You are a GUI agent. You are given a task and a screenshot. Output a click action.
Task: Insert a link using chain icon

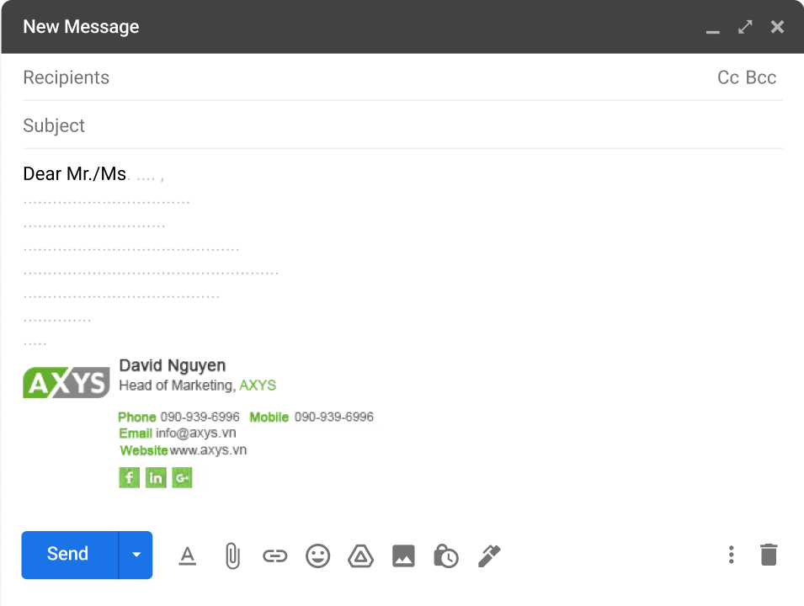coord(274,555)
